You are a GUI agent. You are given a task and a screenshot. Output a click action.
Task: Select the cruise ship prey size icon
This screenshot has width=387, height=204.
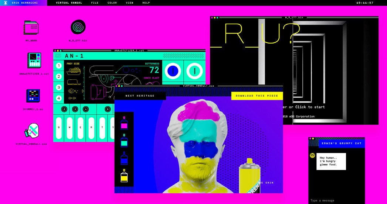tap(73, 72)
